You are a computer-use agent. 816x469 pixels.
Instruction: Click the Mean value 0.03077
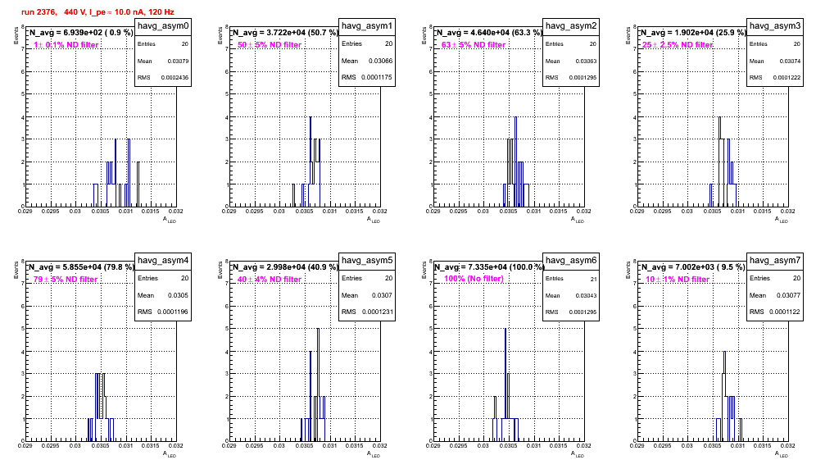pos(788,295)
